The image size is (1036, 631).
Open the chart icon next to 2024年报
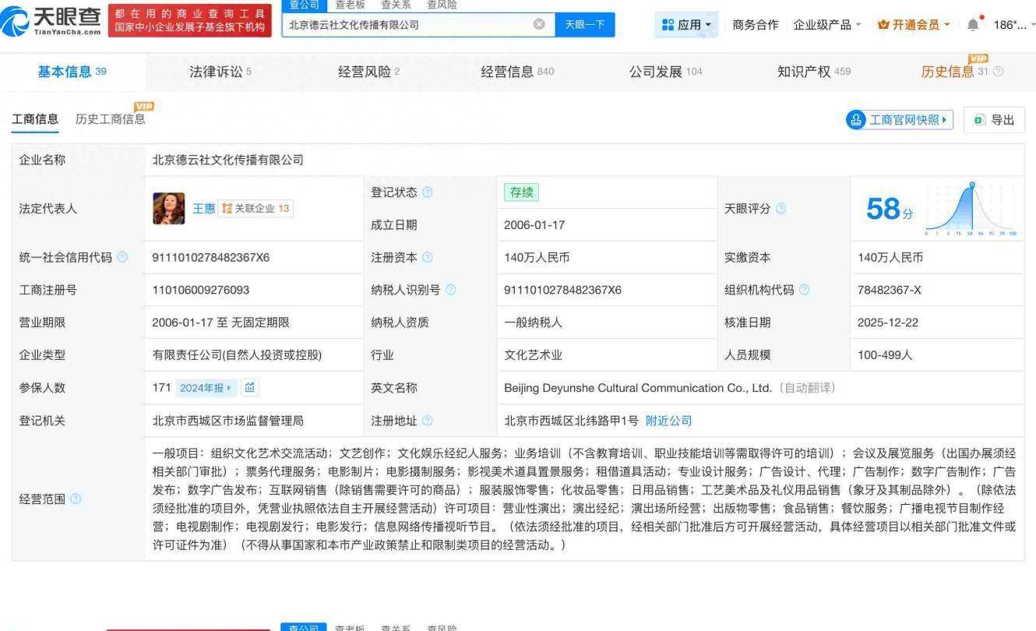click(x=249, y=387)
